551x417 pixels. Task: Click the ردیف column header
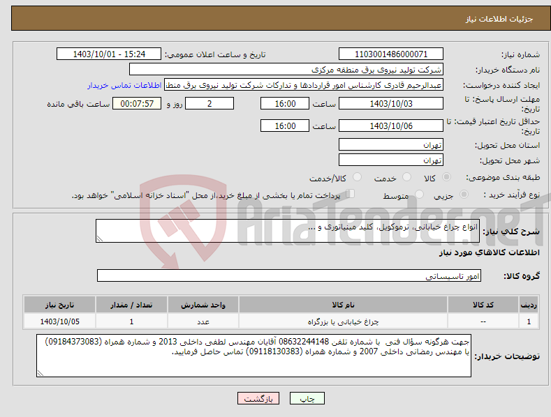click(x=529, y=305)
